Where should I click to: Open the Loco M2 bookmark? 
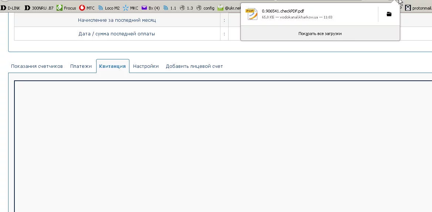(x=109, y=8)
